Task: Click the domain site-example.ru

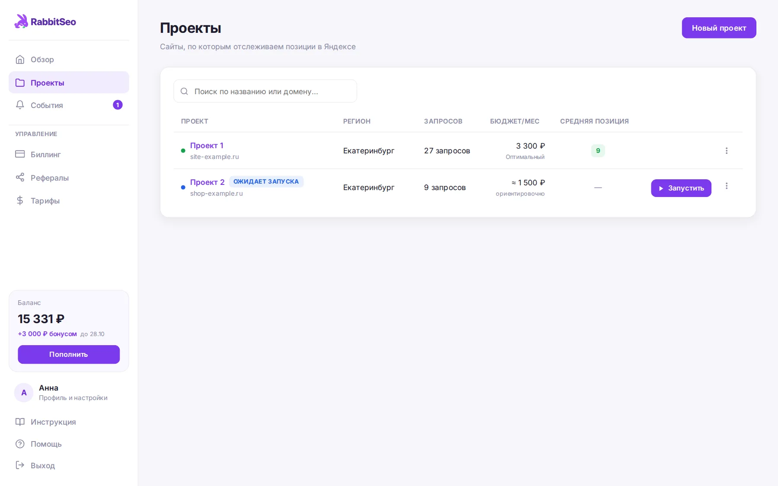Action: (x=214, y=157)
